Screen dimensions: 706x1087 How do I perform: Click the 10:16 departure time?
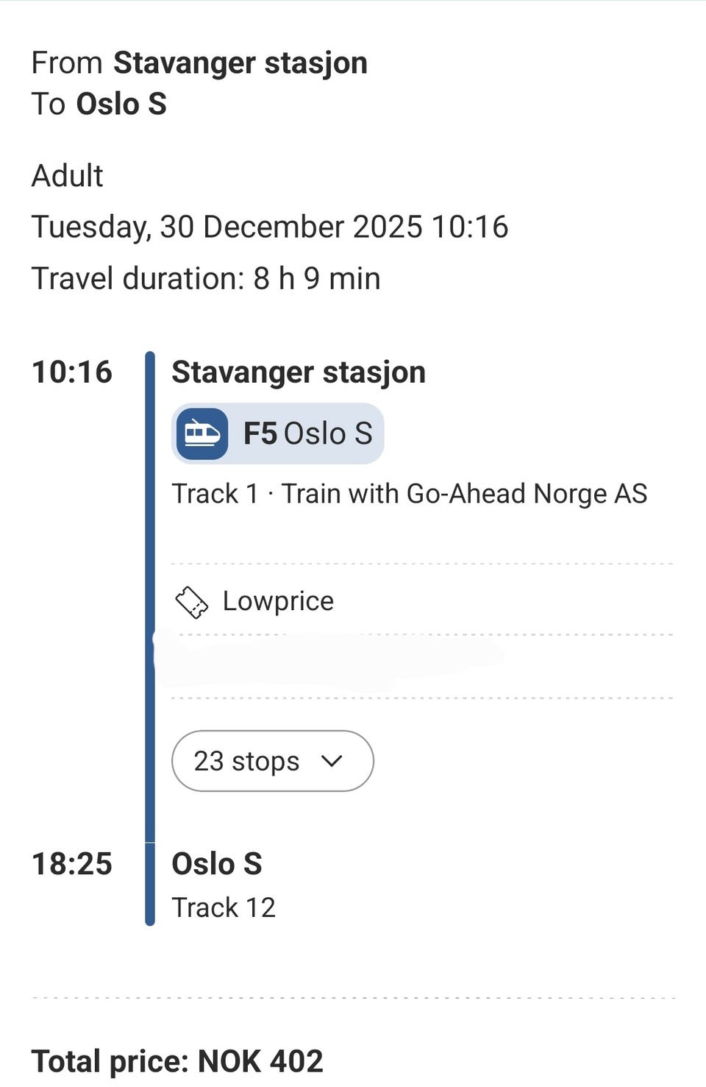tap(72, 372)
